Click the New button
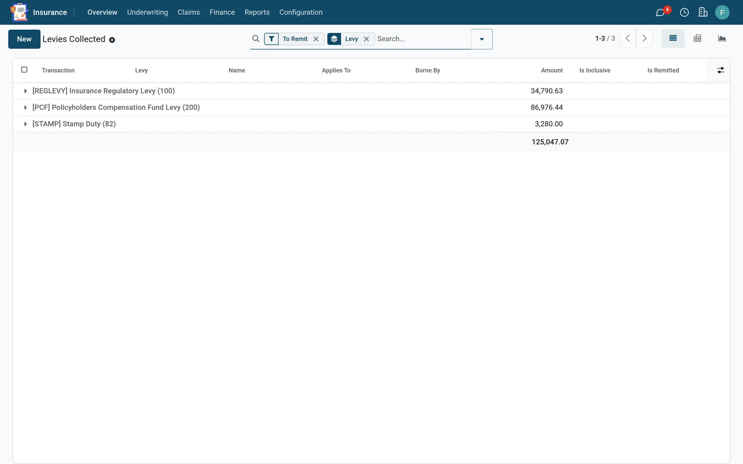 click(24, 39)
